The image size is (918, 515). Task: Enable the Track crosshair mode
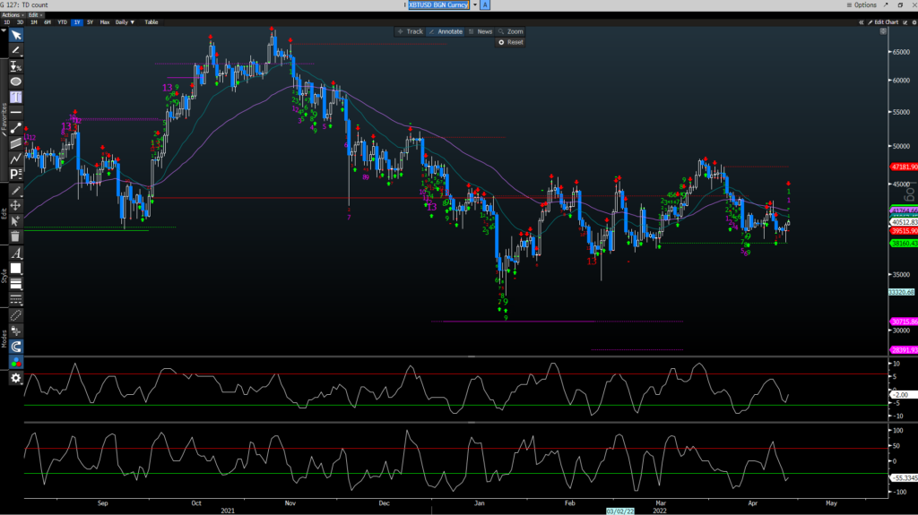pos(411,31)
